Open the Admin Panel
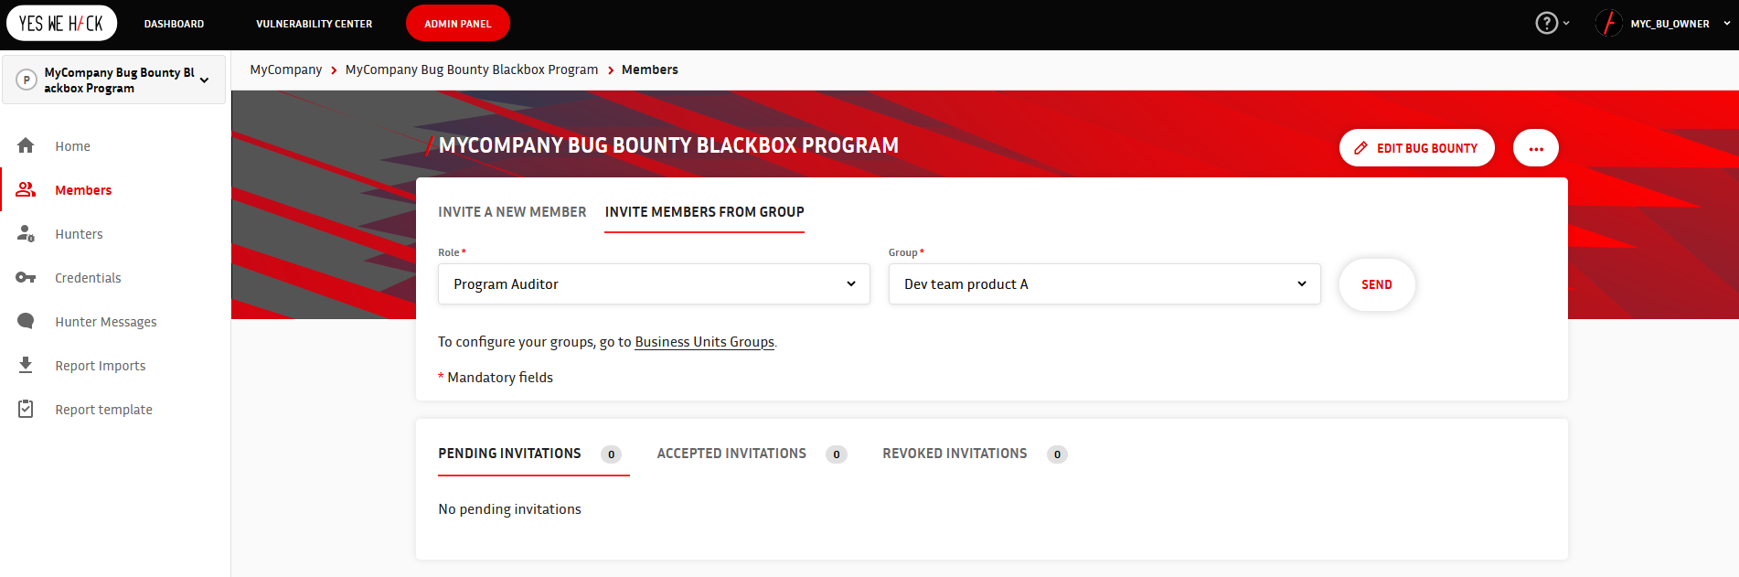The image size is (1739, 577). point(458,24)
